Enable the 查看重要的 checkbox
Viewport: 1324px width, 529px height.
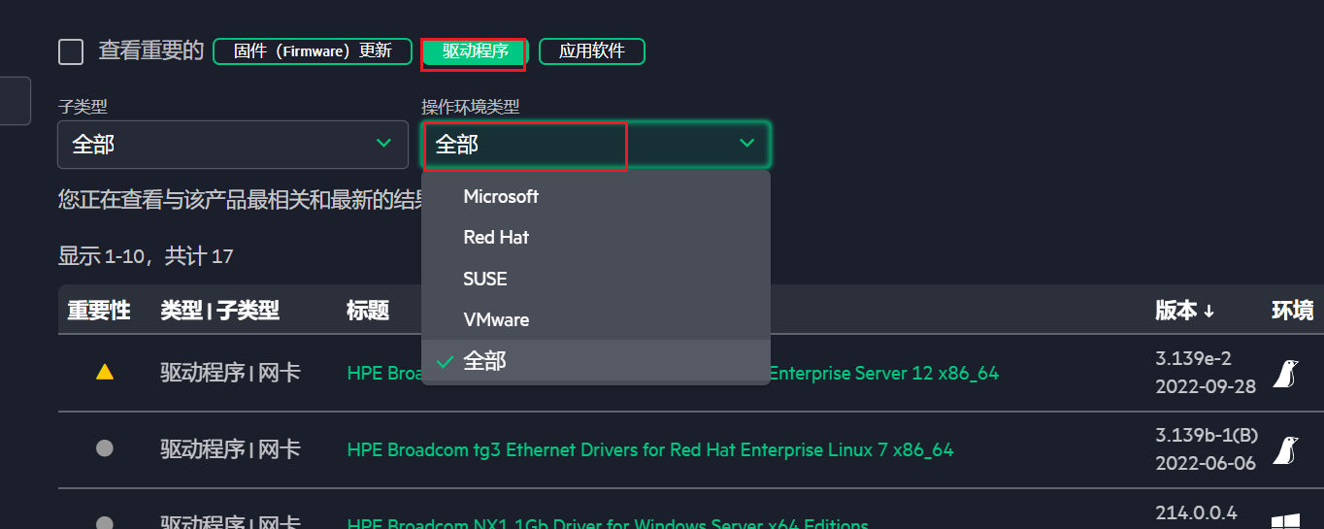coord(71,51)
